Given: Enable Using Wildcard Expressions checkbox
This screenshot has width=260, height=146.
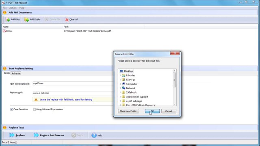Looking at the screenshot, I should point(34,109).
